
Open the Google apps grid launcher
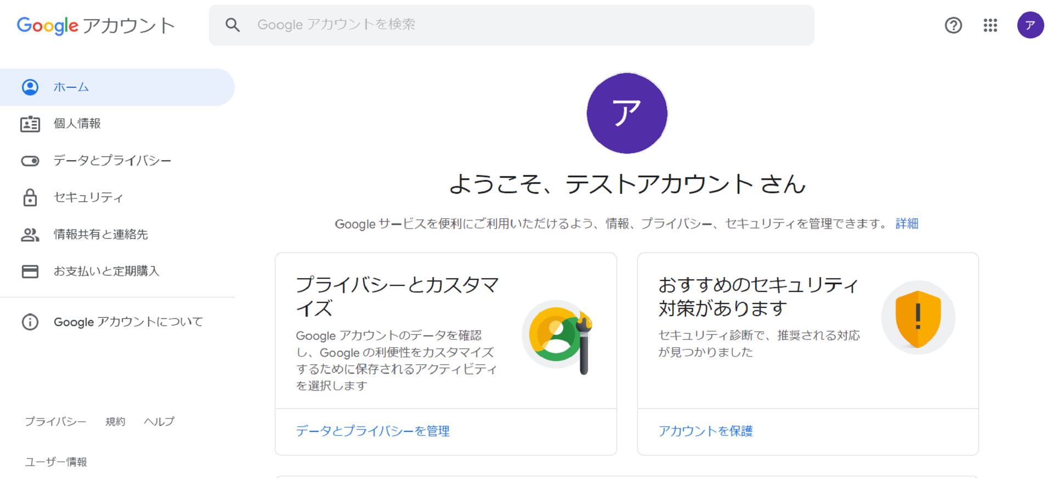(x=990, y=25)
